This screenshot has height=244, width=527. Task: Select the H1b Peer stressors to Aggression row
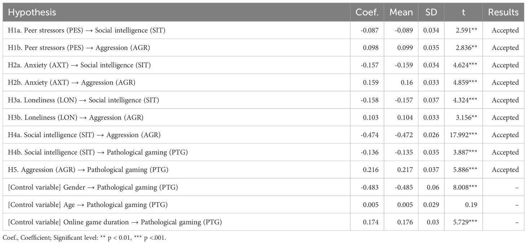(263, 48)
